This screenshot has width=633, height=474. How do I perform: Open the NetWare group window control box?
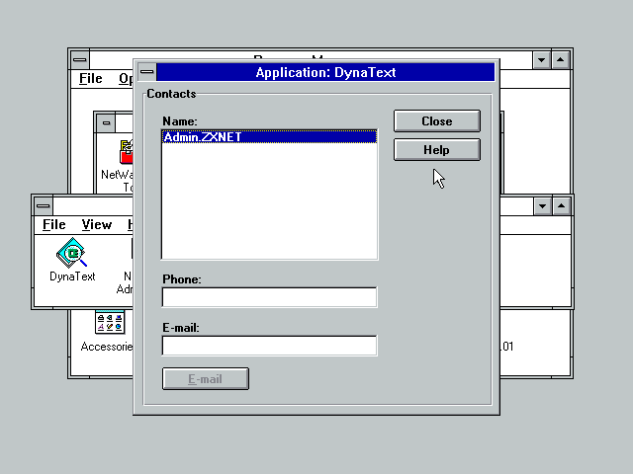click(x=106, y=122)
